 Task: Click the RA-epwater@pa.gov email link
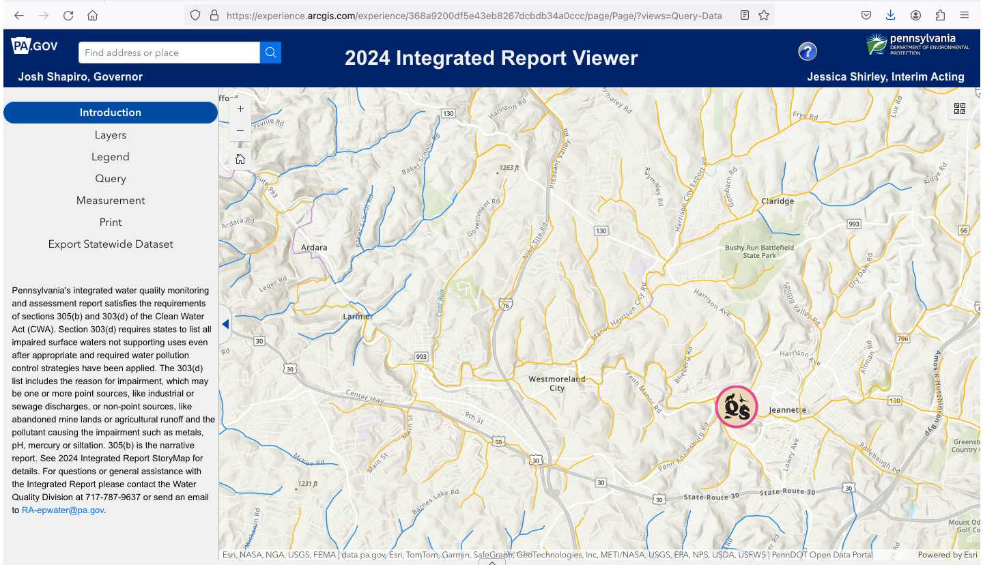click(63, 510)
